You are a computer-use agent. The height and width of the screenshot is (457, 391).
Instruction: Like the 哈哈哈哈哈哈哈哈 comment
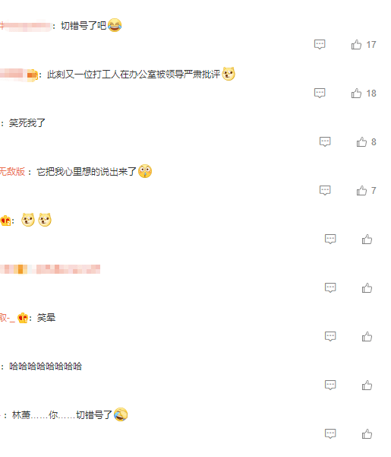pyautogui.click(x=367, y=386)
